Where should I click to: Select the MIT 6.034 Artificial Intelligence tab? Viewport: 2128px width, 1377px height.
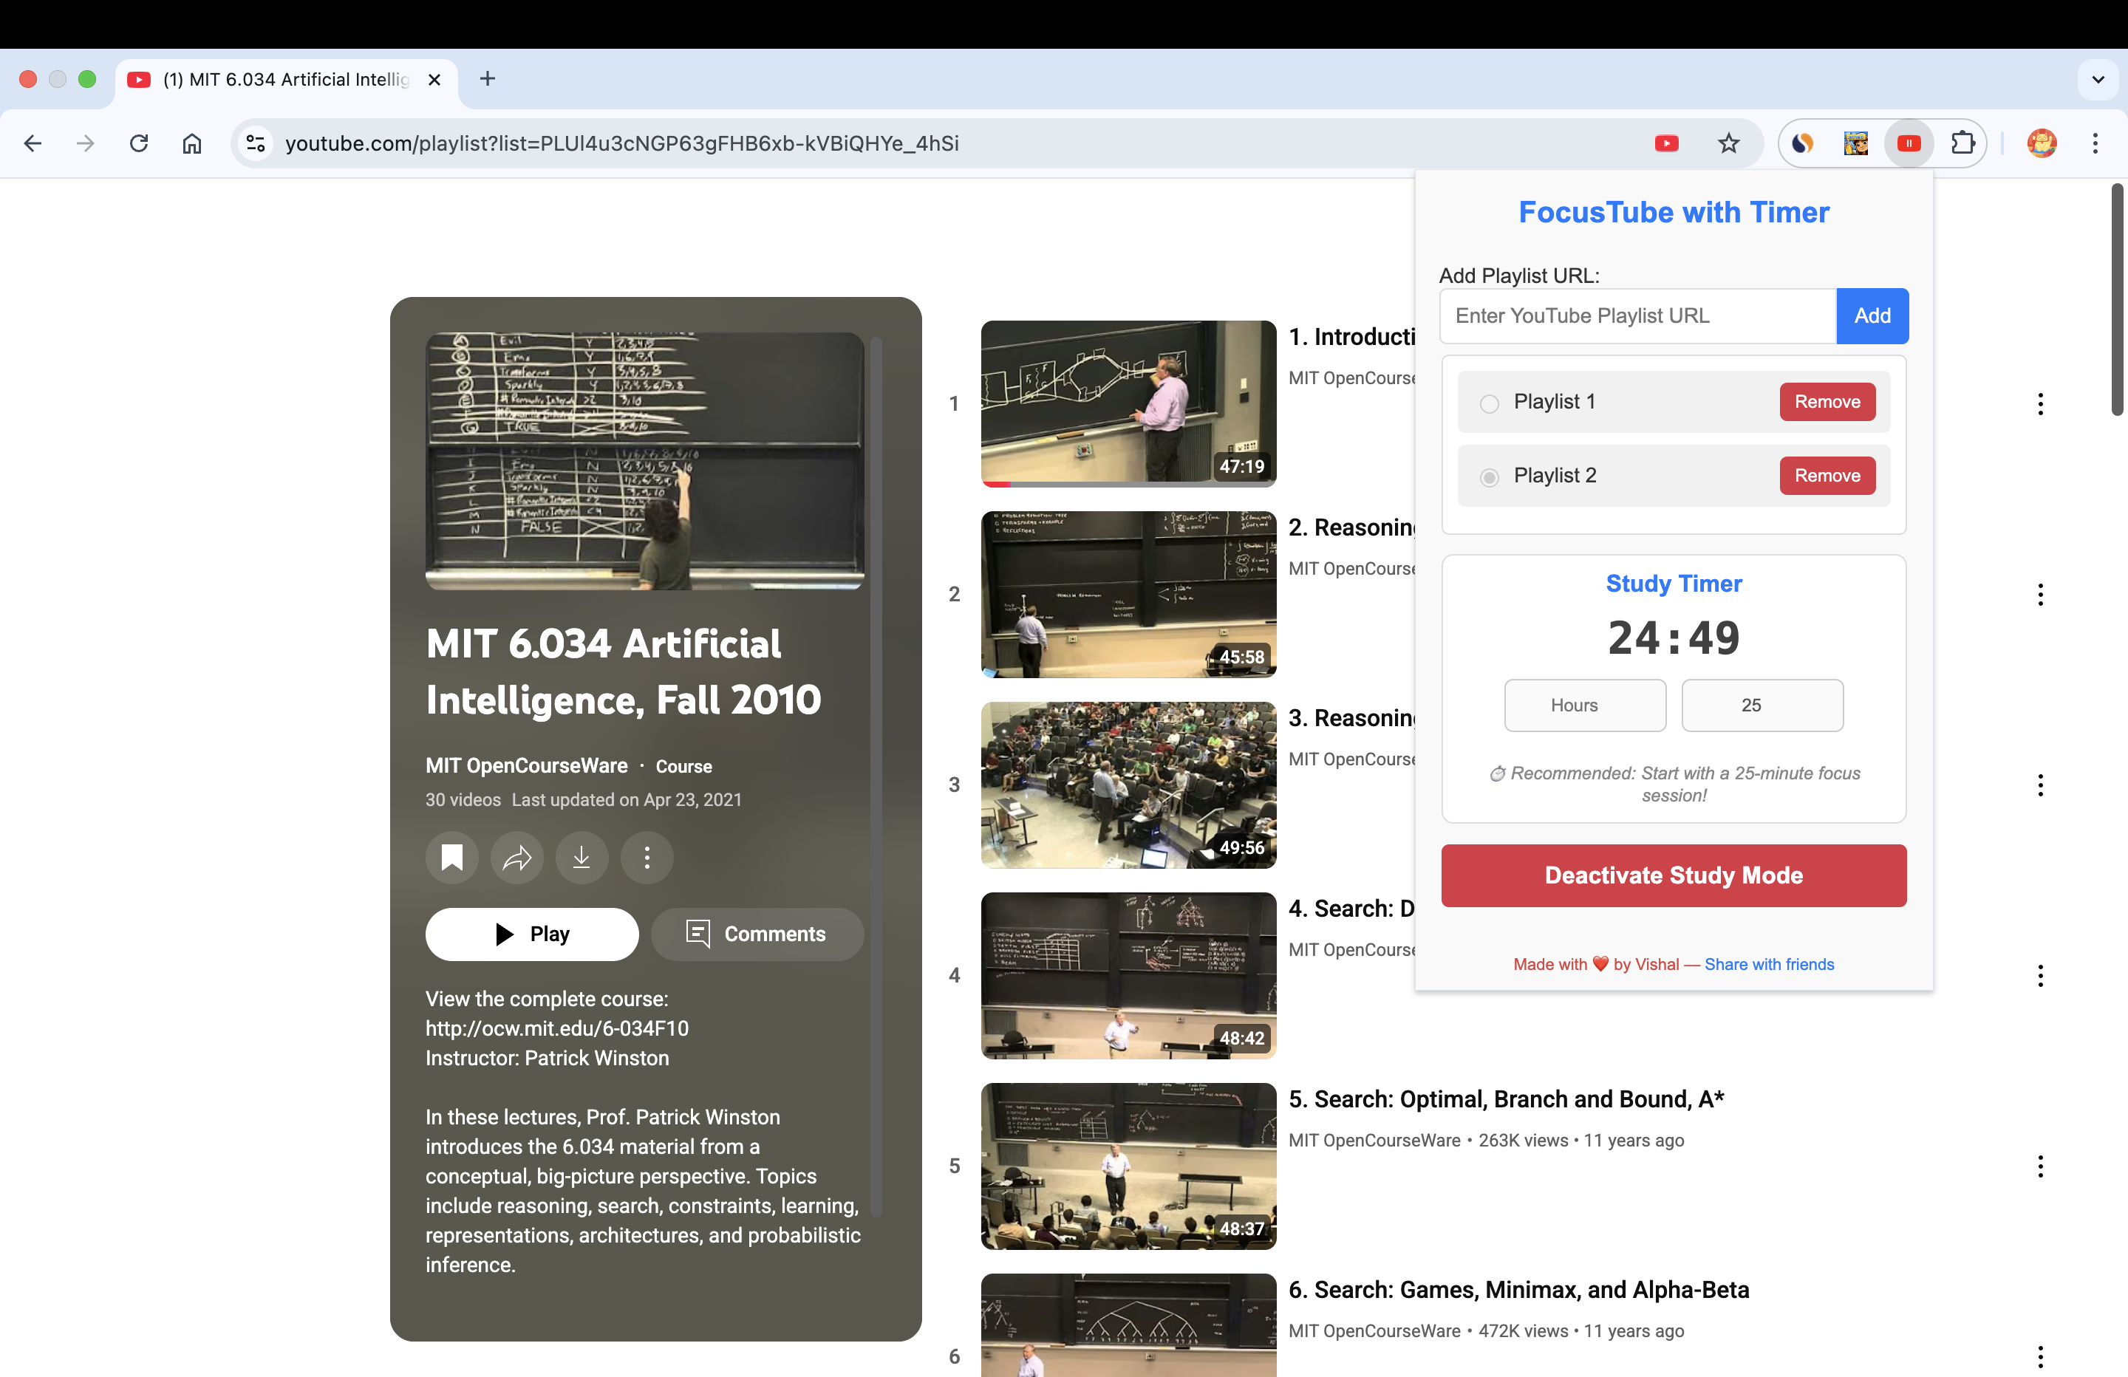[x=284, y=80]
